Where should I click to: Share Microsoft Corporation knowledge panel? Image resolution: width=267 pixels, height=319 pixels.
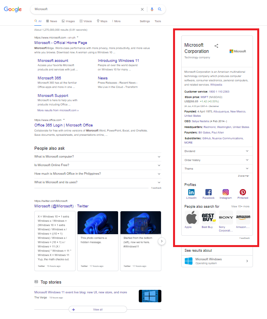click(216, 46)
